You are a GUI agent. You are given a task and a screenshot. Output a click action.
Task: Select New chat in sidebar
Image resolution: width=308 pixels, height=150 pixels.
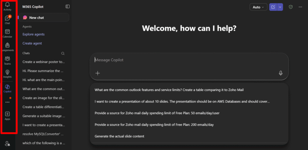[44, 17]
